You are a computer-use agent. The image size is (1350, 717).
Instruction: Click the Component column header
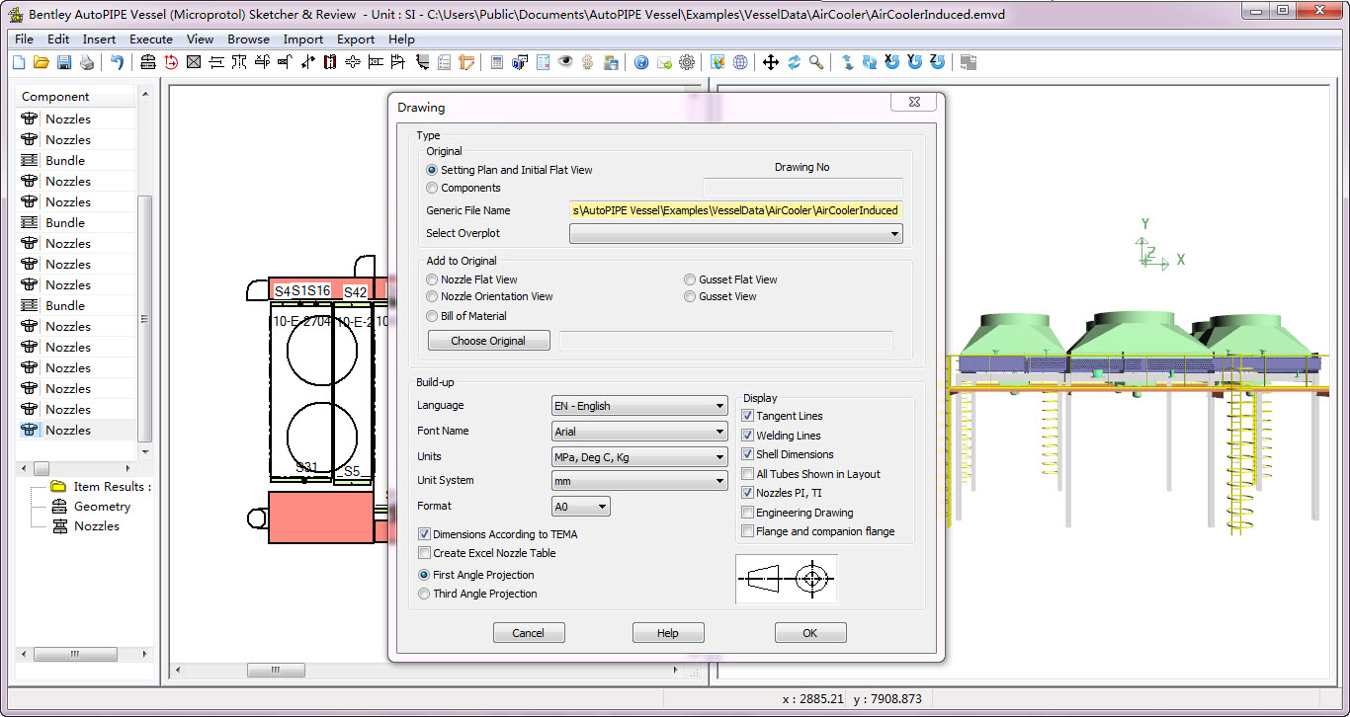[x=76, y=97]
